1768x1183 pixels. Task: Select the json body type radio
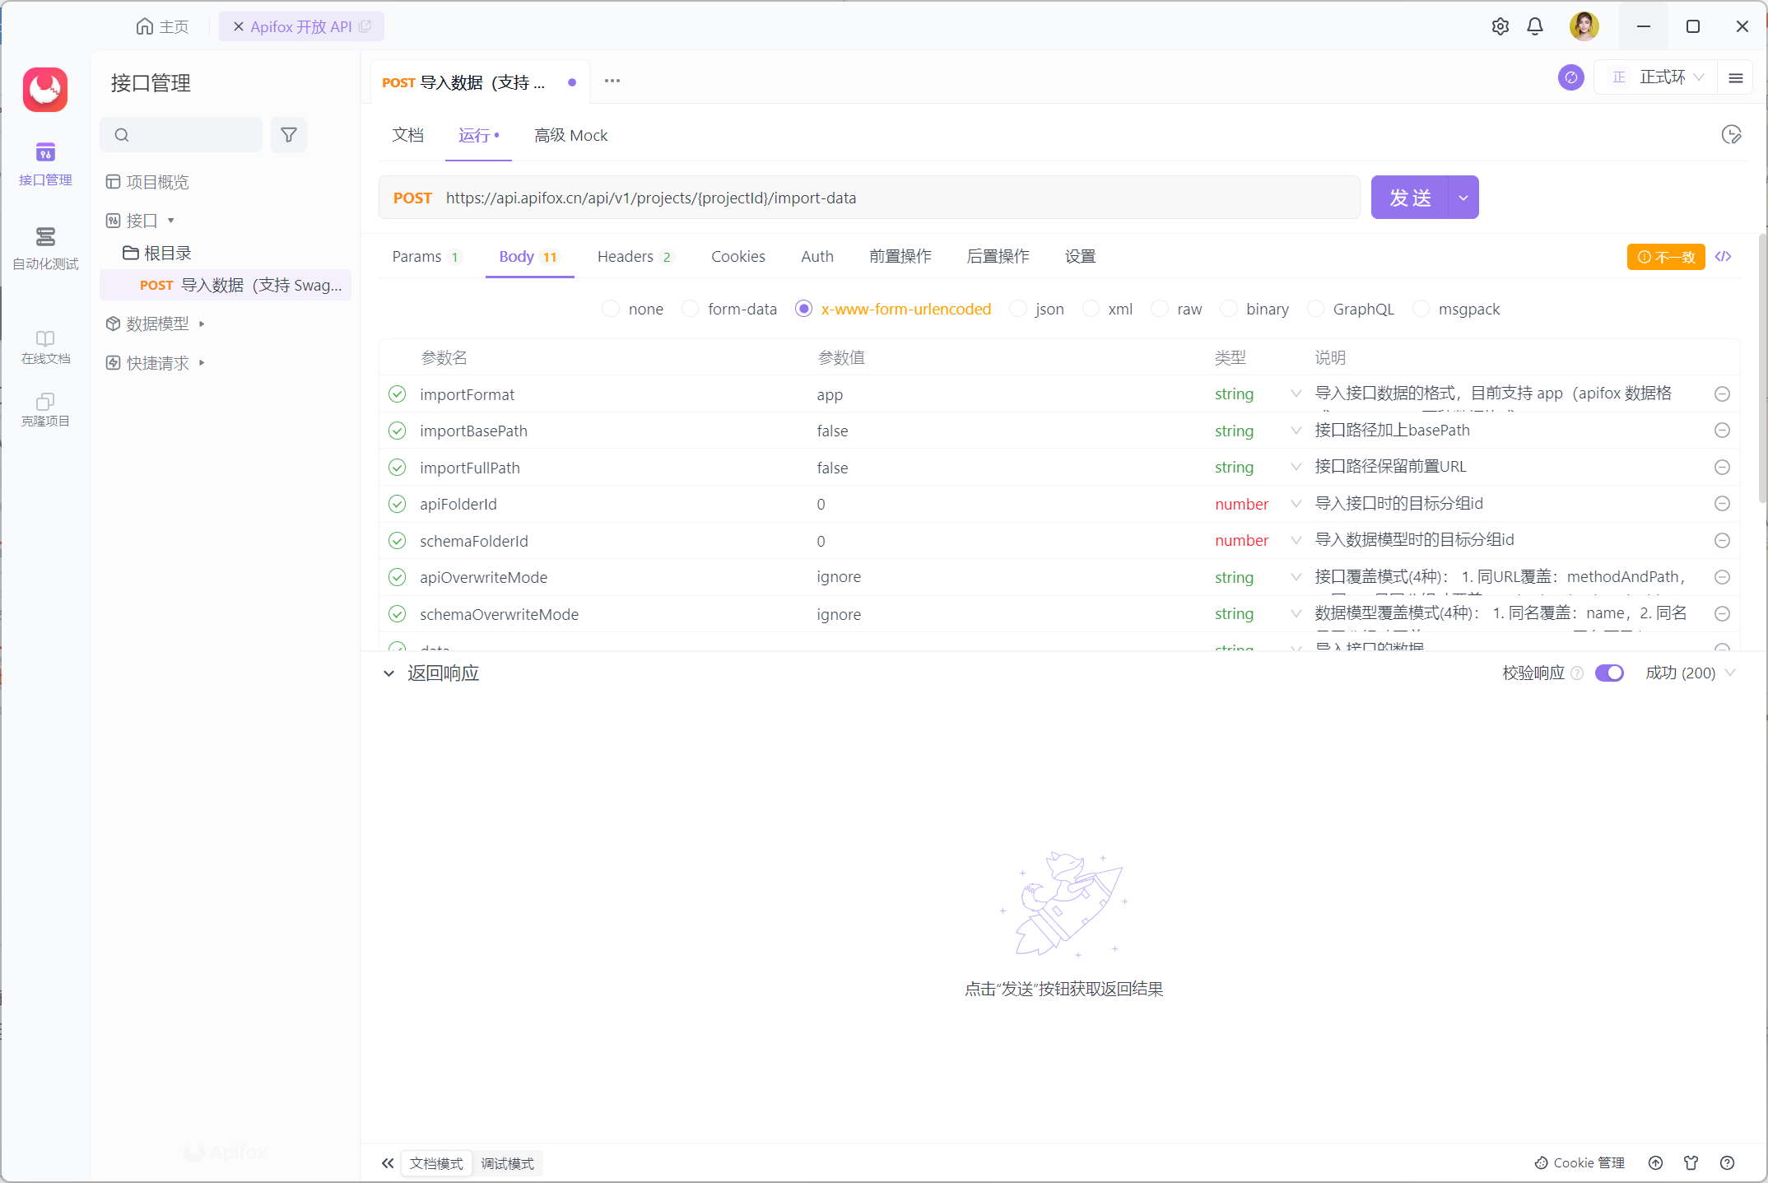[x=1018, y=309]
